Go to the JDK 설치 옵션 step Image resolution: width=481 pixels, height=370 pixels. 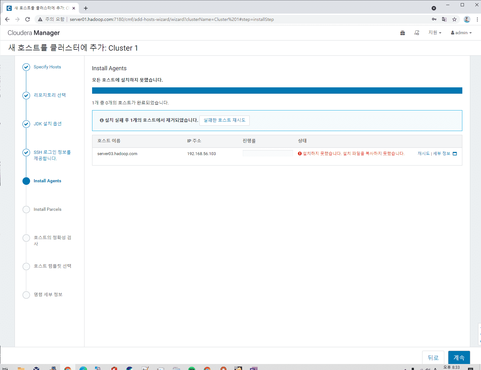[x=47, y=124]
